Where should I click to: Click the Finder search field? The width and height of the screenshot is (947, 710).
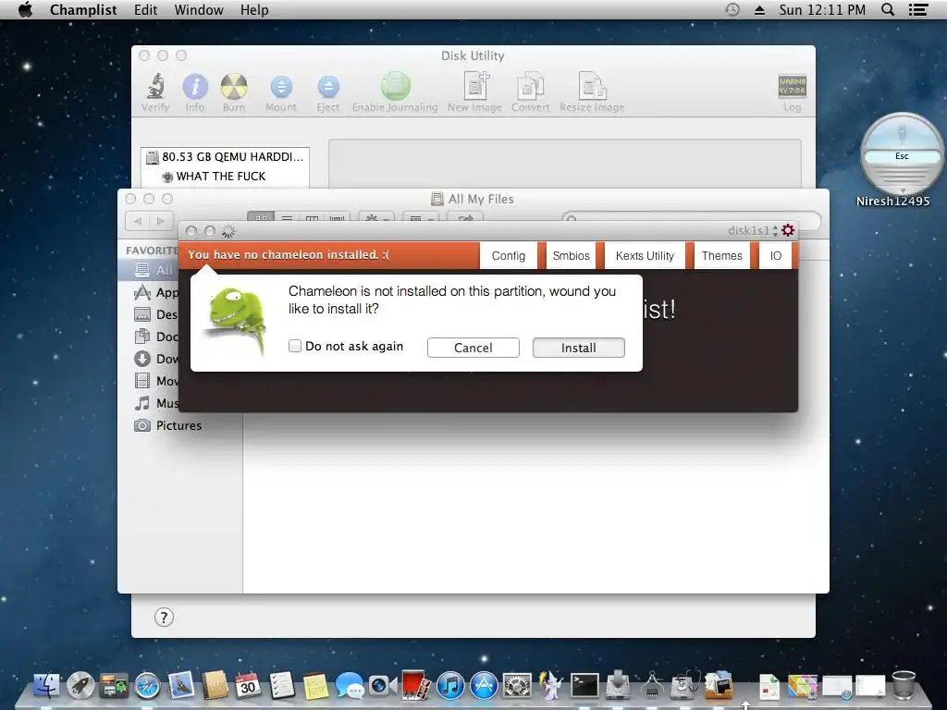click(x=692, y=219)
